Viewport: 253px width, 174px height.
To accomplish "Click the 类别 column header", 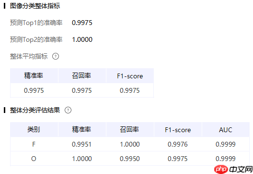I will (34, 129).
